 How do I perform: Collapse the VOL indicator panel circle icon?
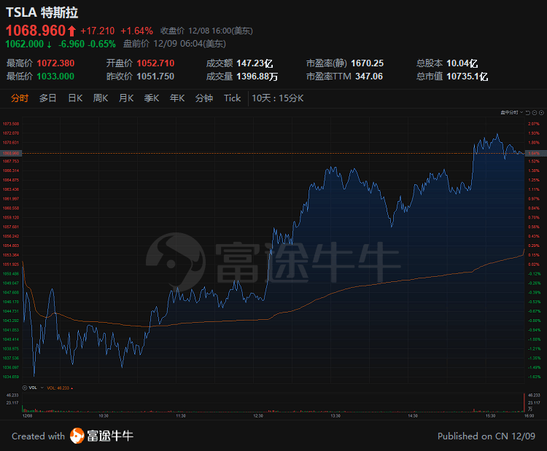(26, 388)
